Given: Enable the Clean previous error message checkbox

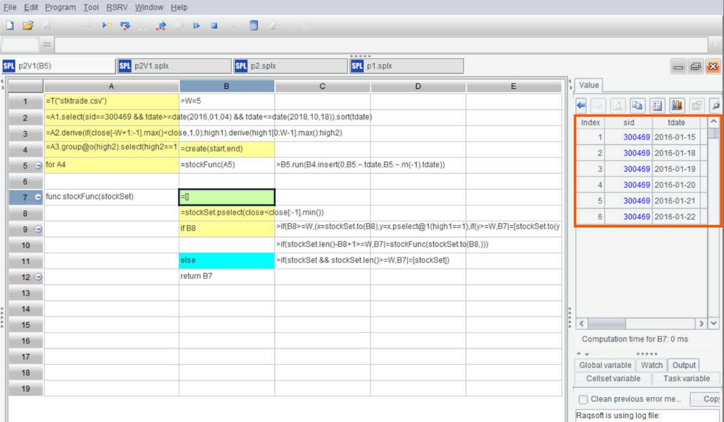Looking at the screenshot, I should click(x=583, y=399).
